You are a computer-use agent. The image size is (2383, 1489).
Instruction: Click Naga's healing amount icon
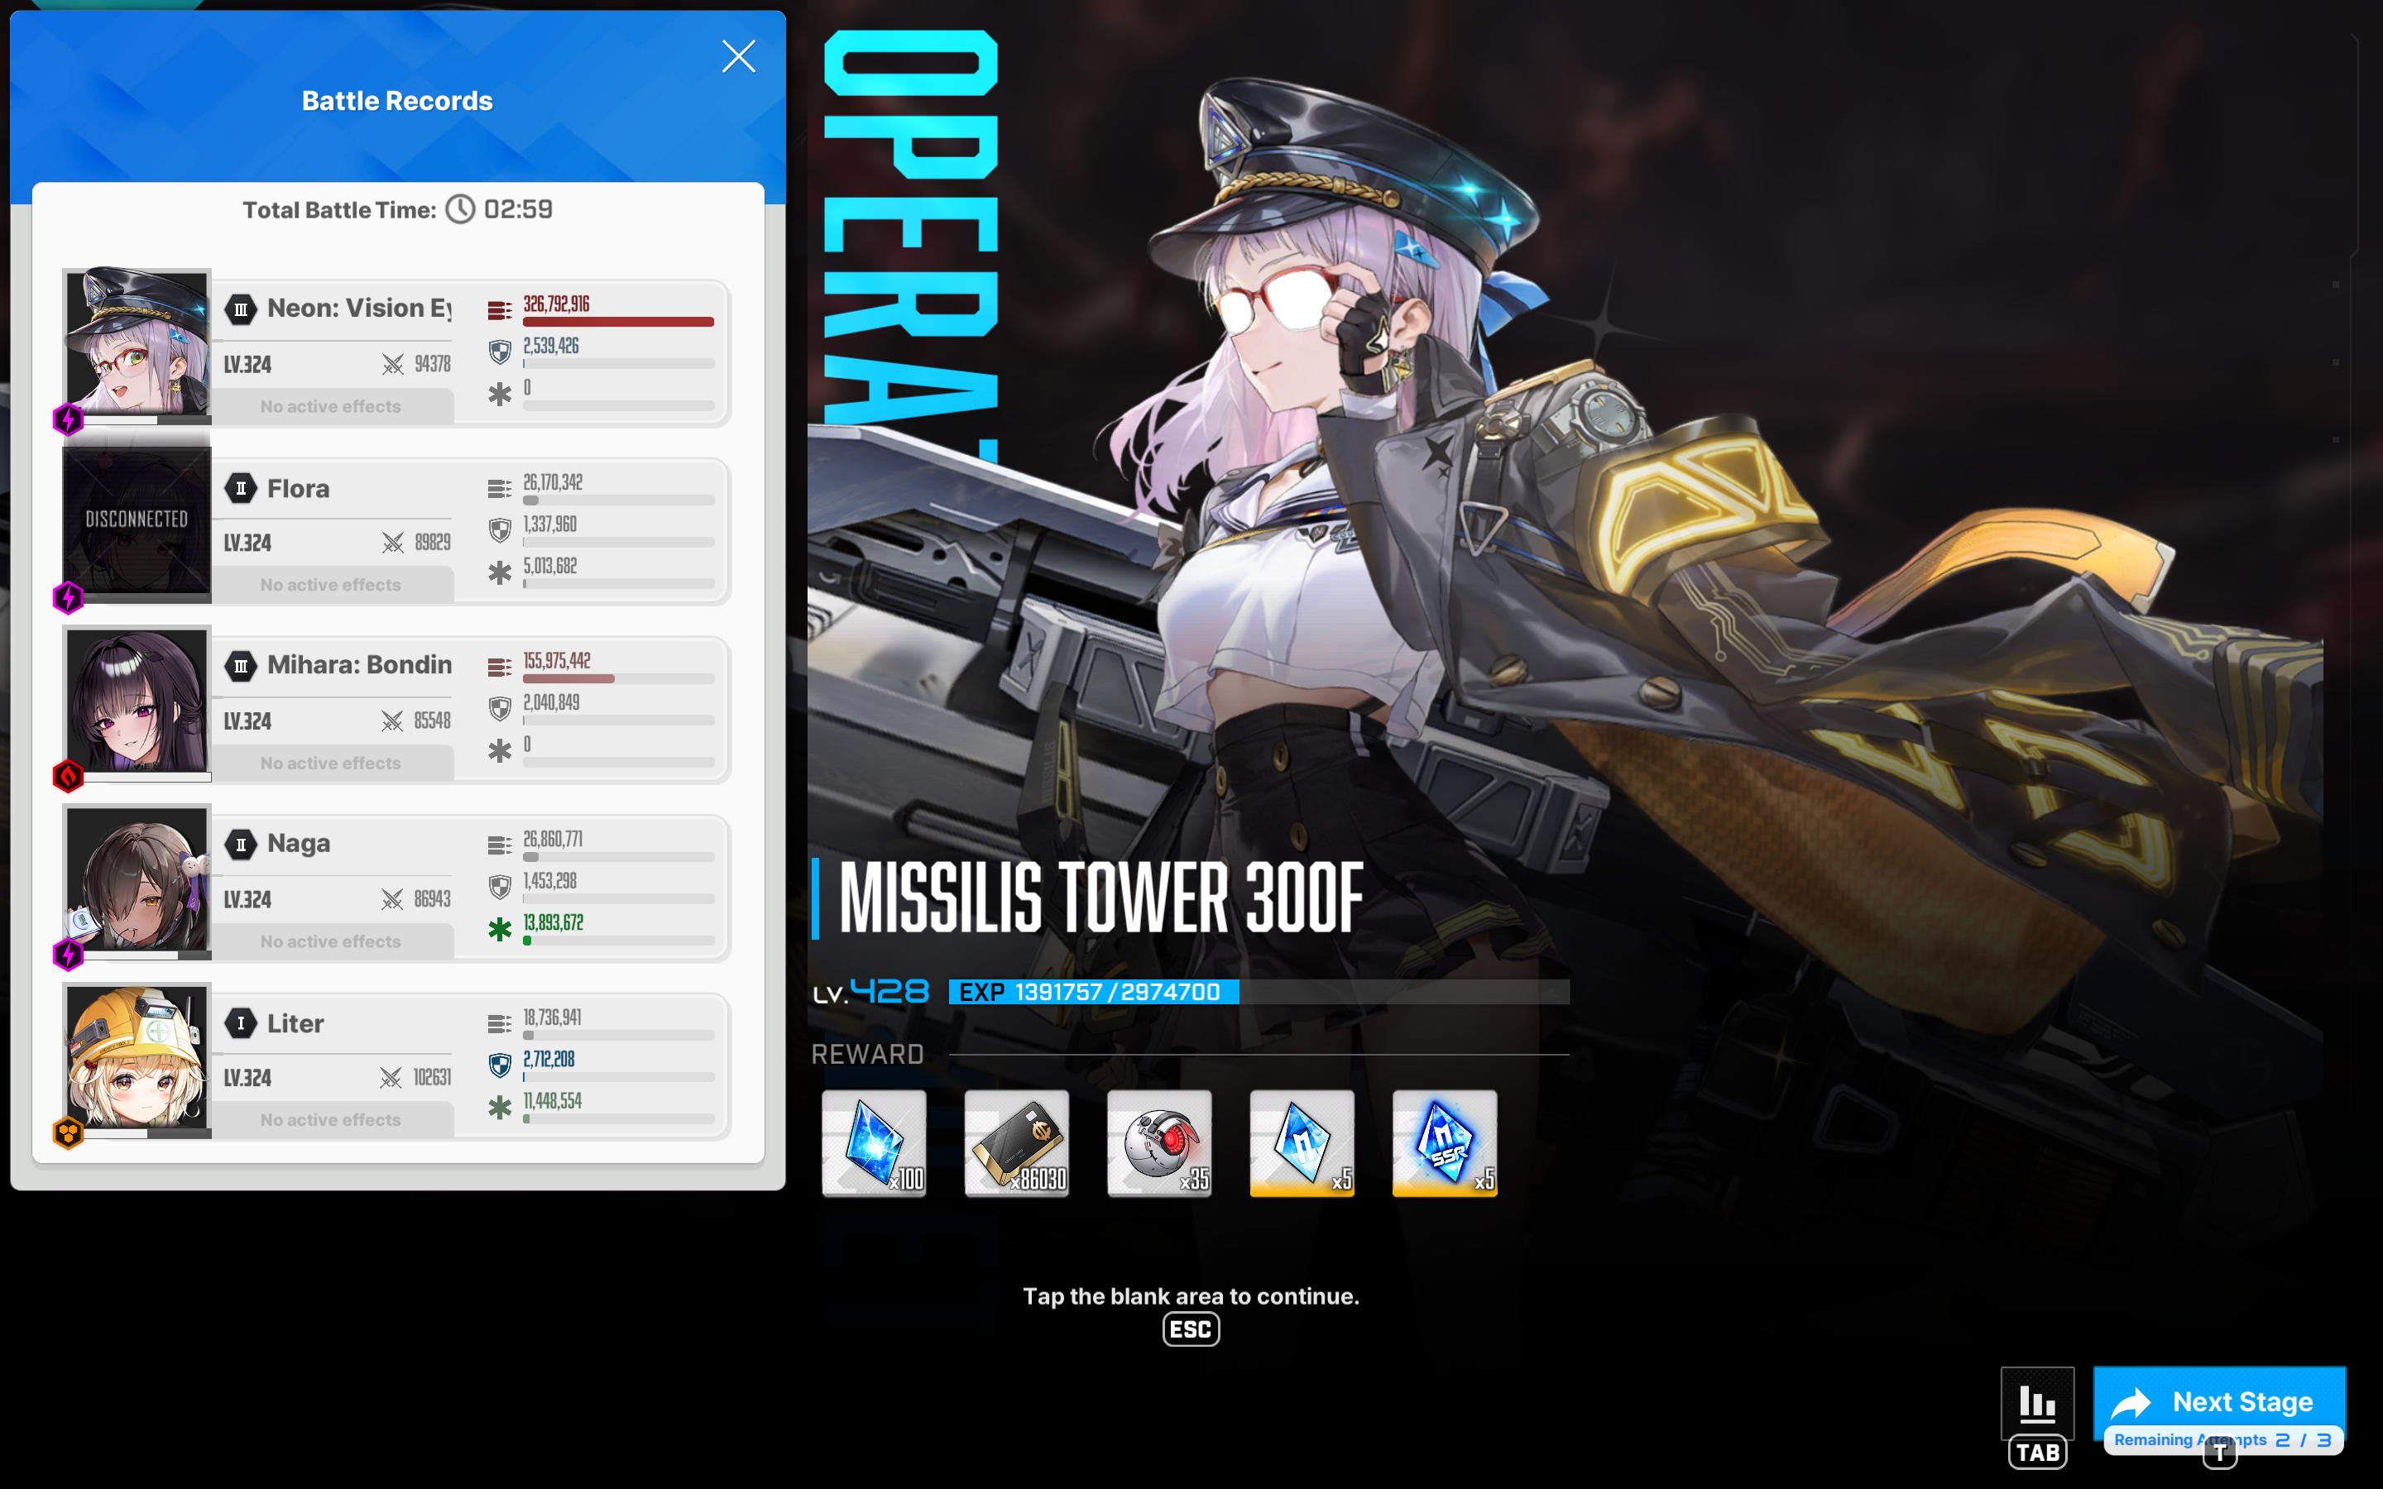[499, 929]
